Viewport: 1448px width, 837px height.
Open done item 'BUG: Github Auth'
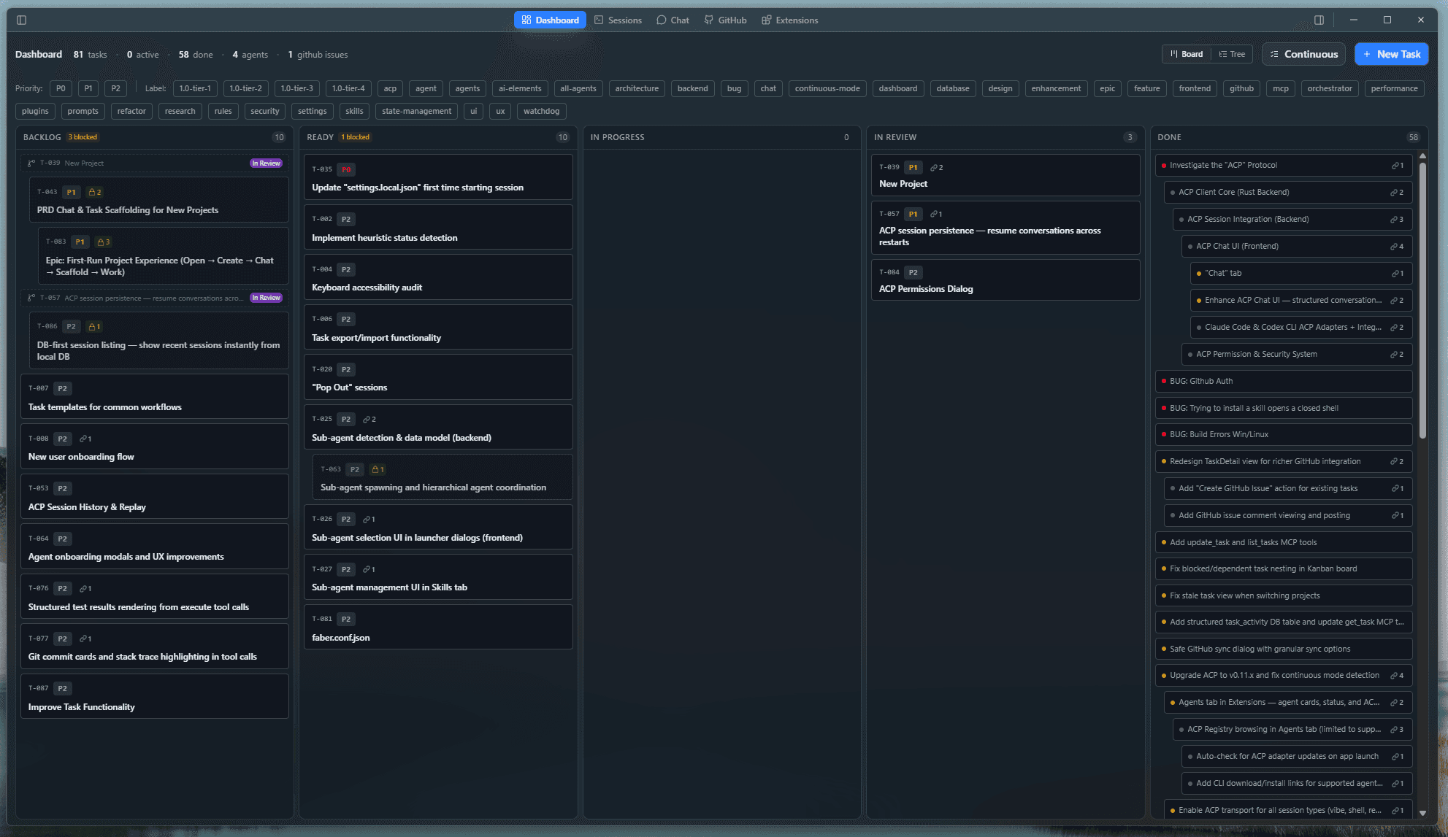point(1283,381)
